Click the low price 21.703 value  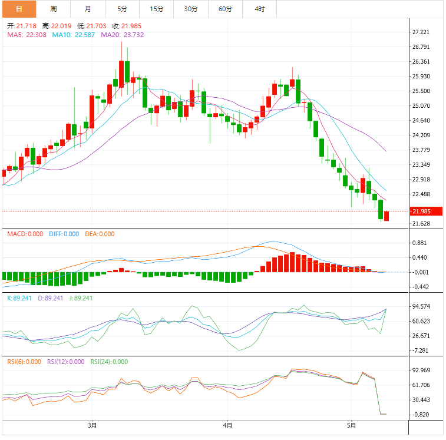(96, 26)
